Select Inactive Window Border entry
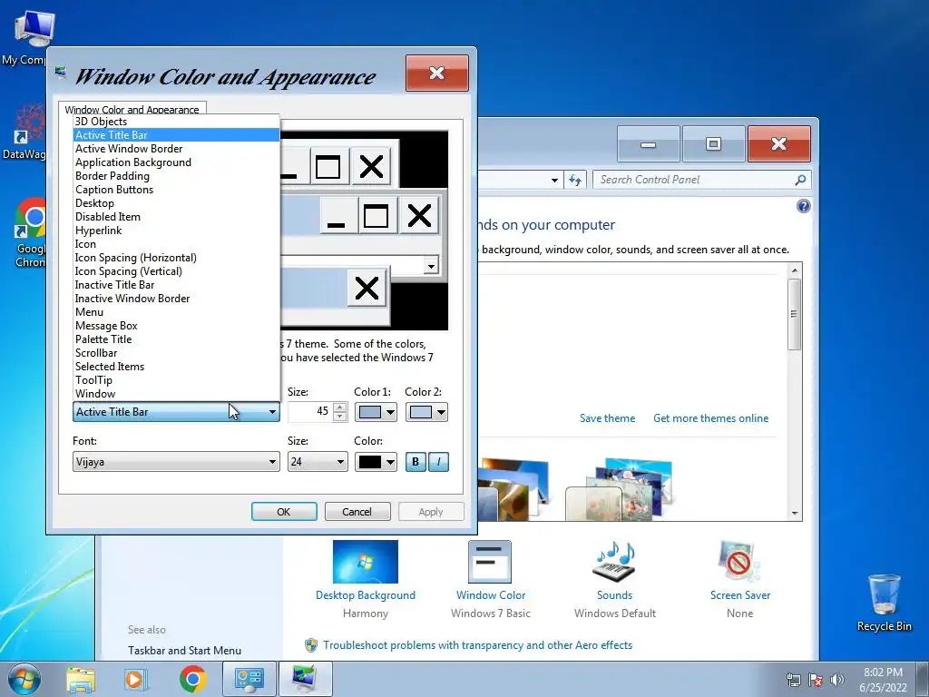Image resolution: width=929 pixels, height=697 pixels. pos(176,299)
